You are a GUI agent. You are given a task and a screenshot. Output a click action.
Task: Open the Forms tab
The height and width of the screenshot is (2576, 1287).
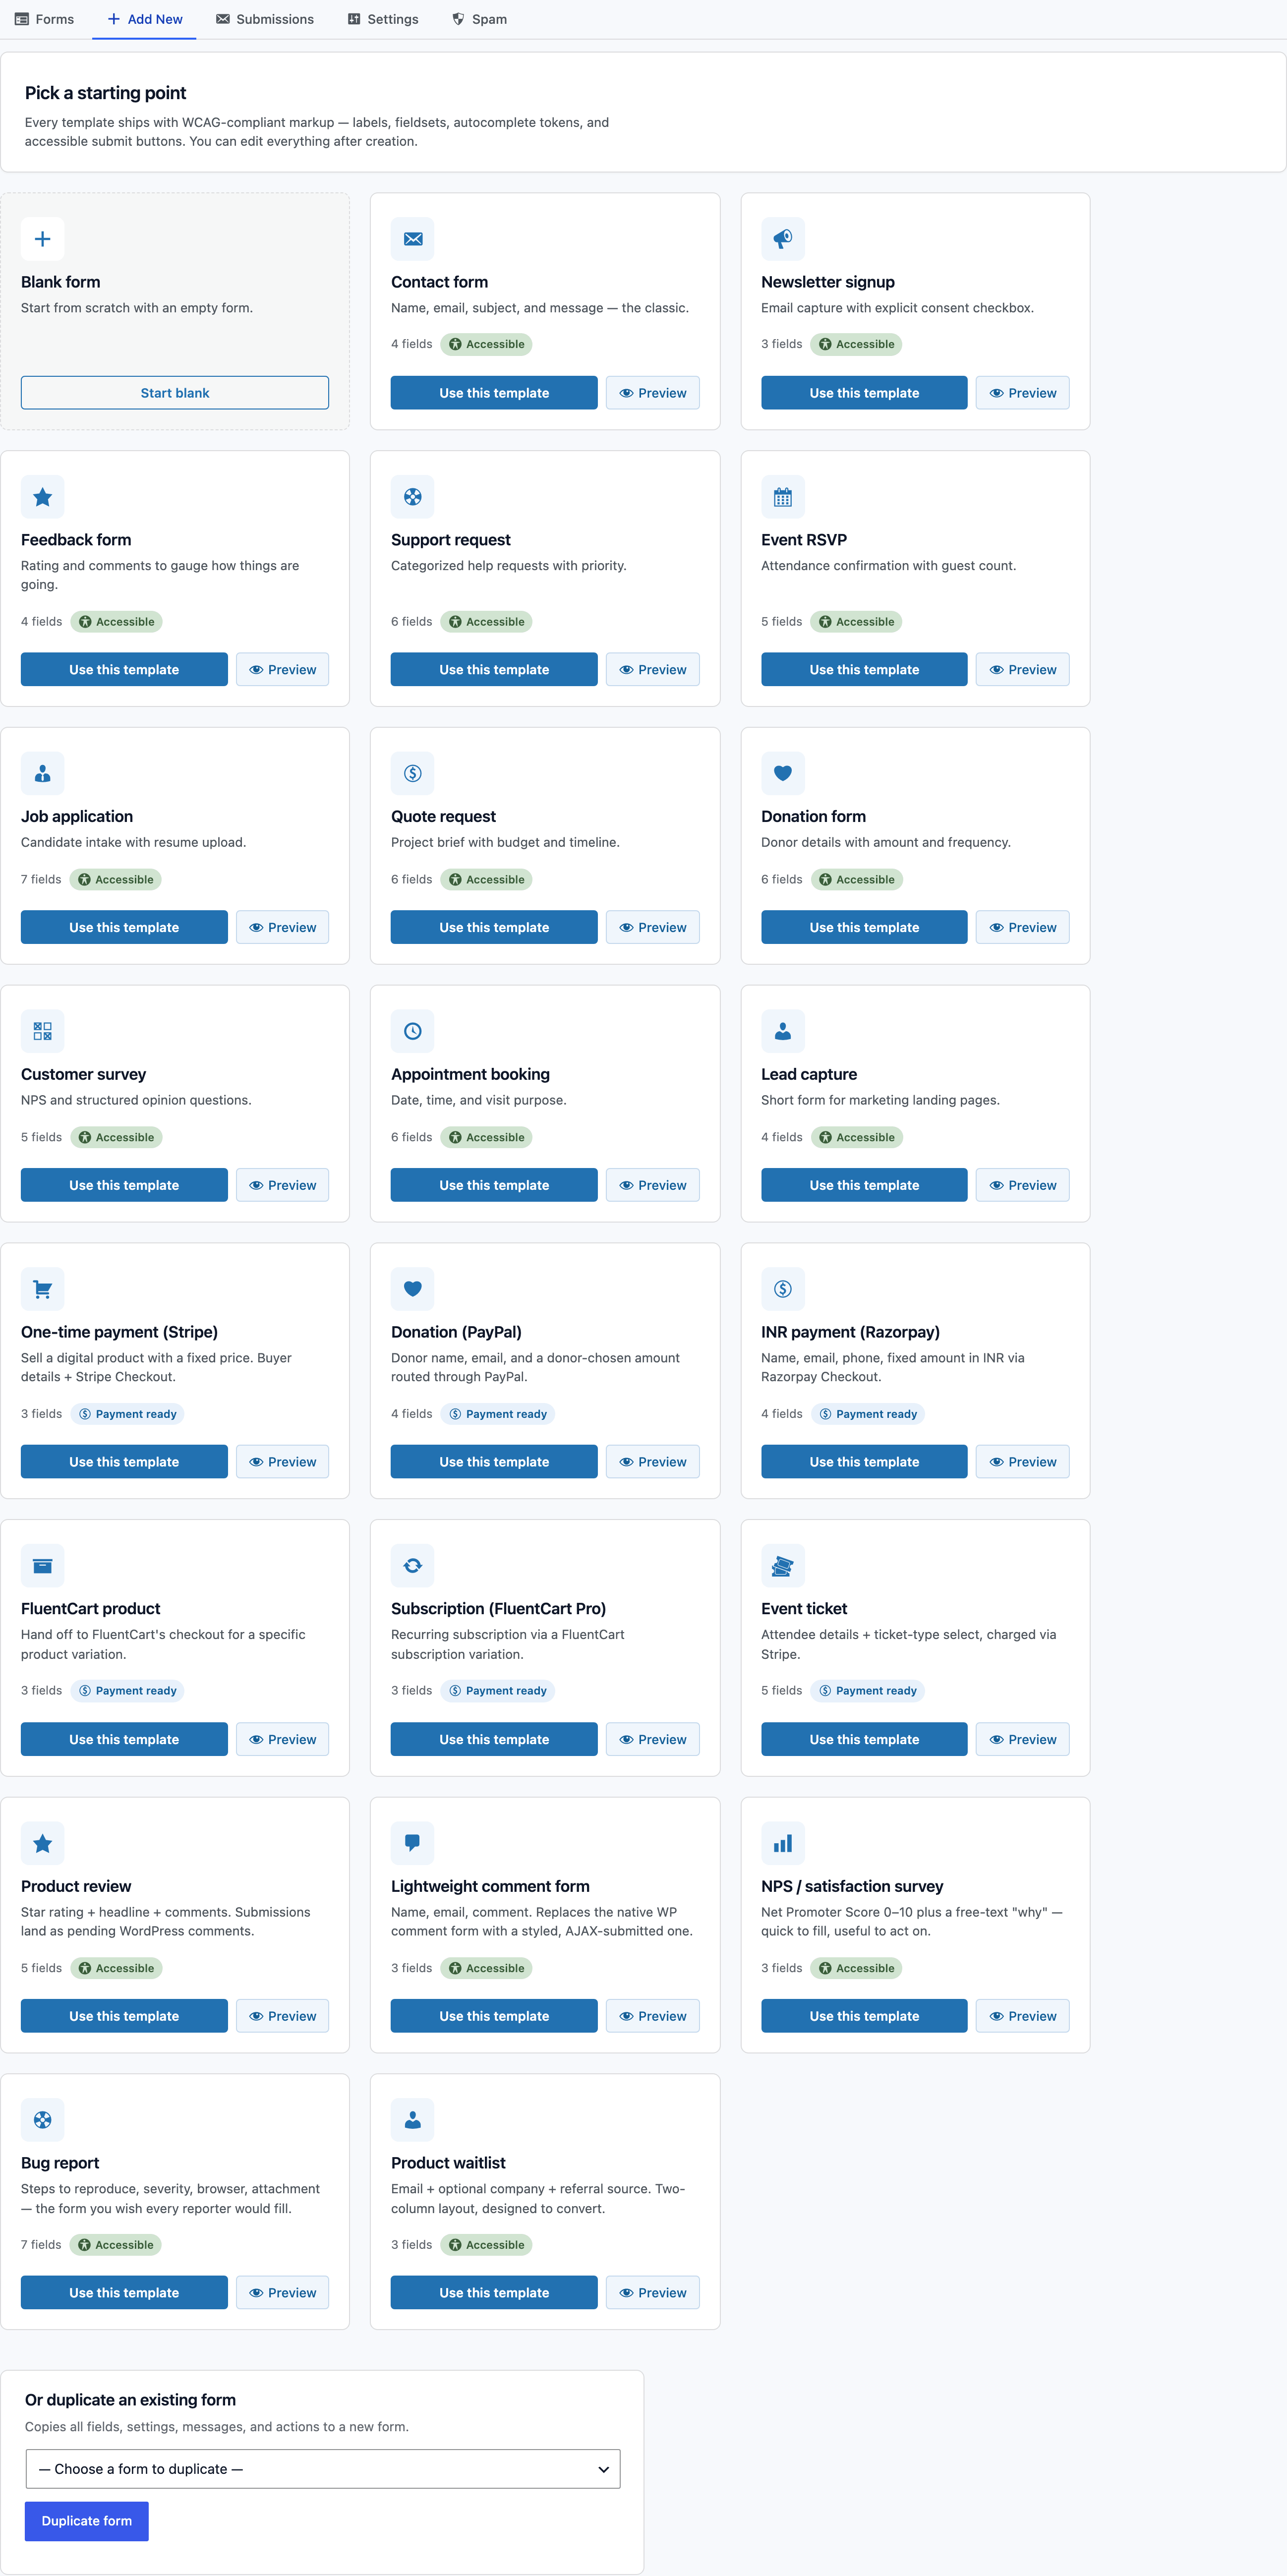tap(44, 19)
